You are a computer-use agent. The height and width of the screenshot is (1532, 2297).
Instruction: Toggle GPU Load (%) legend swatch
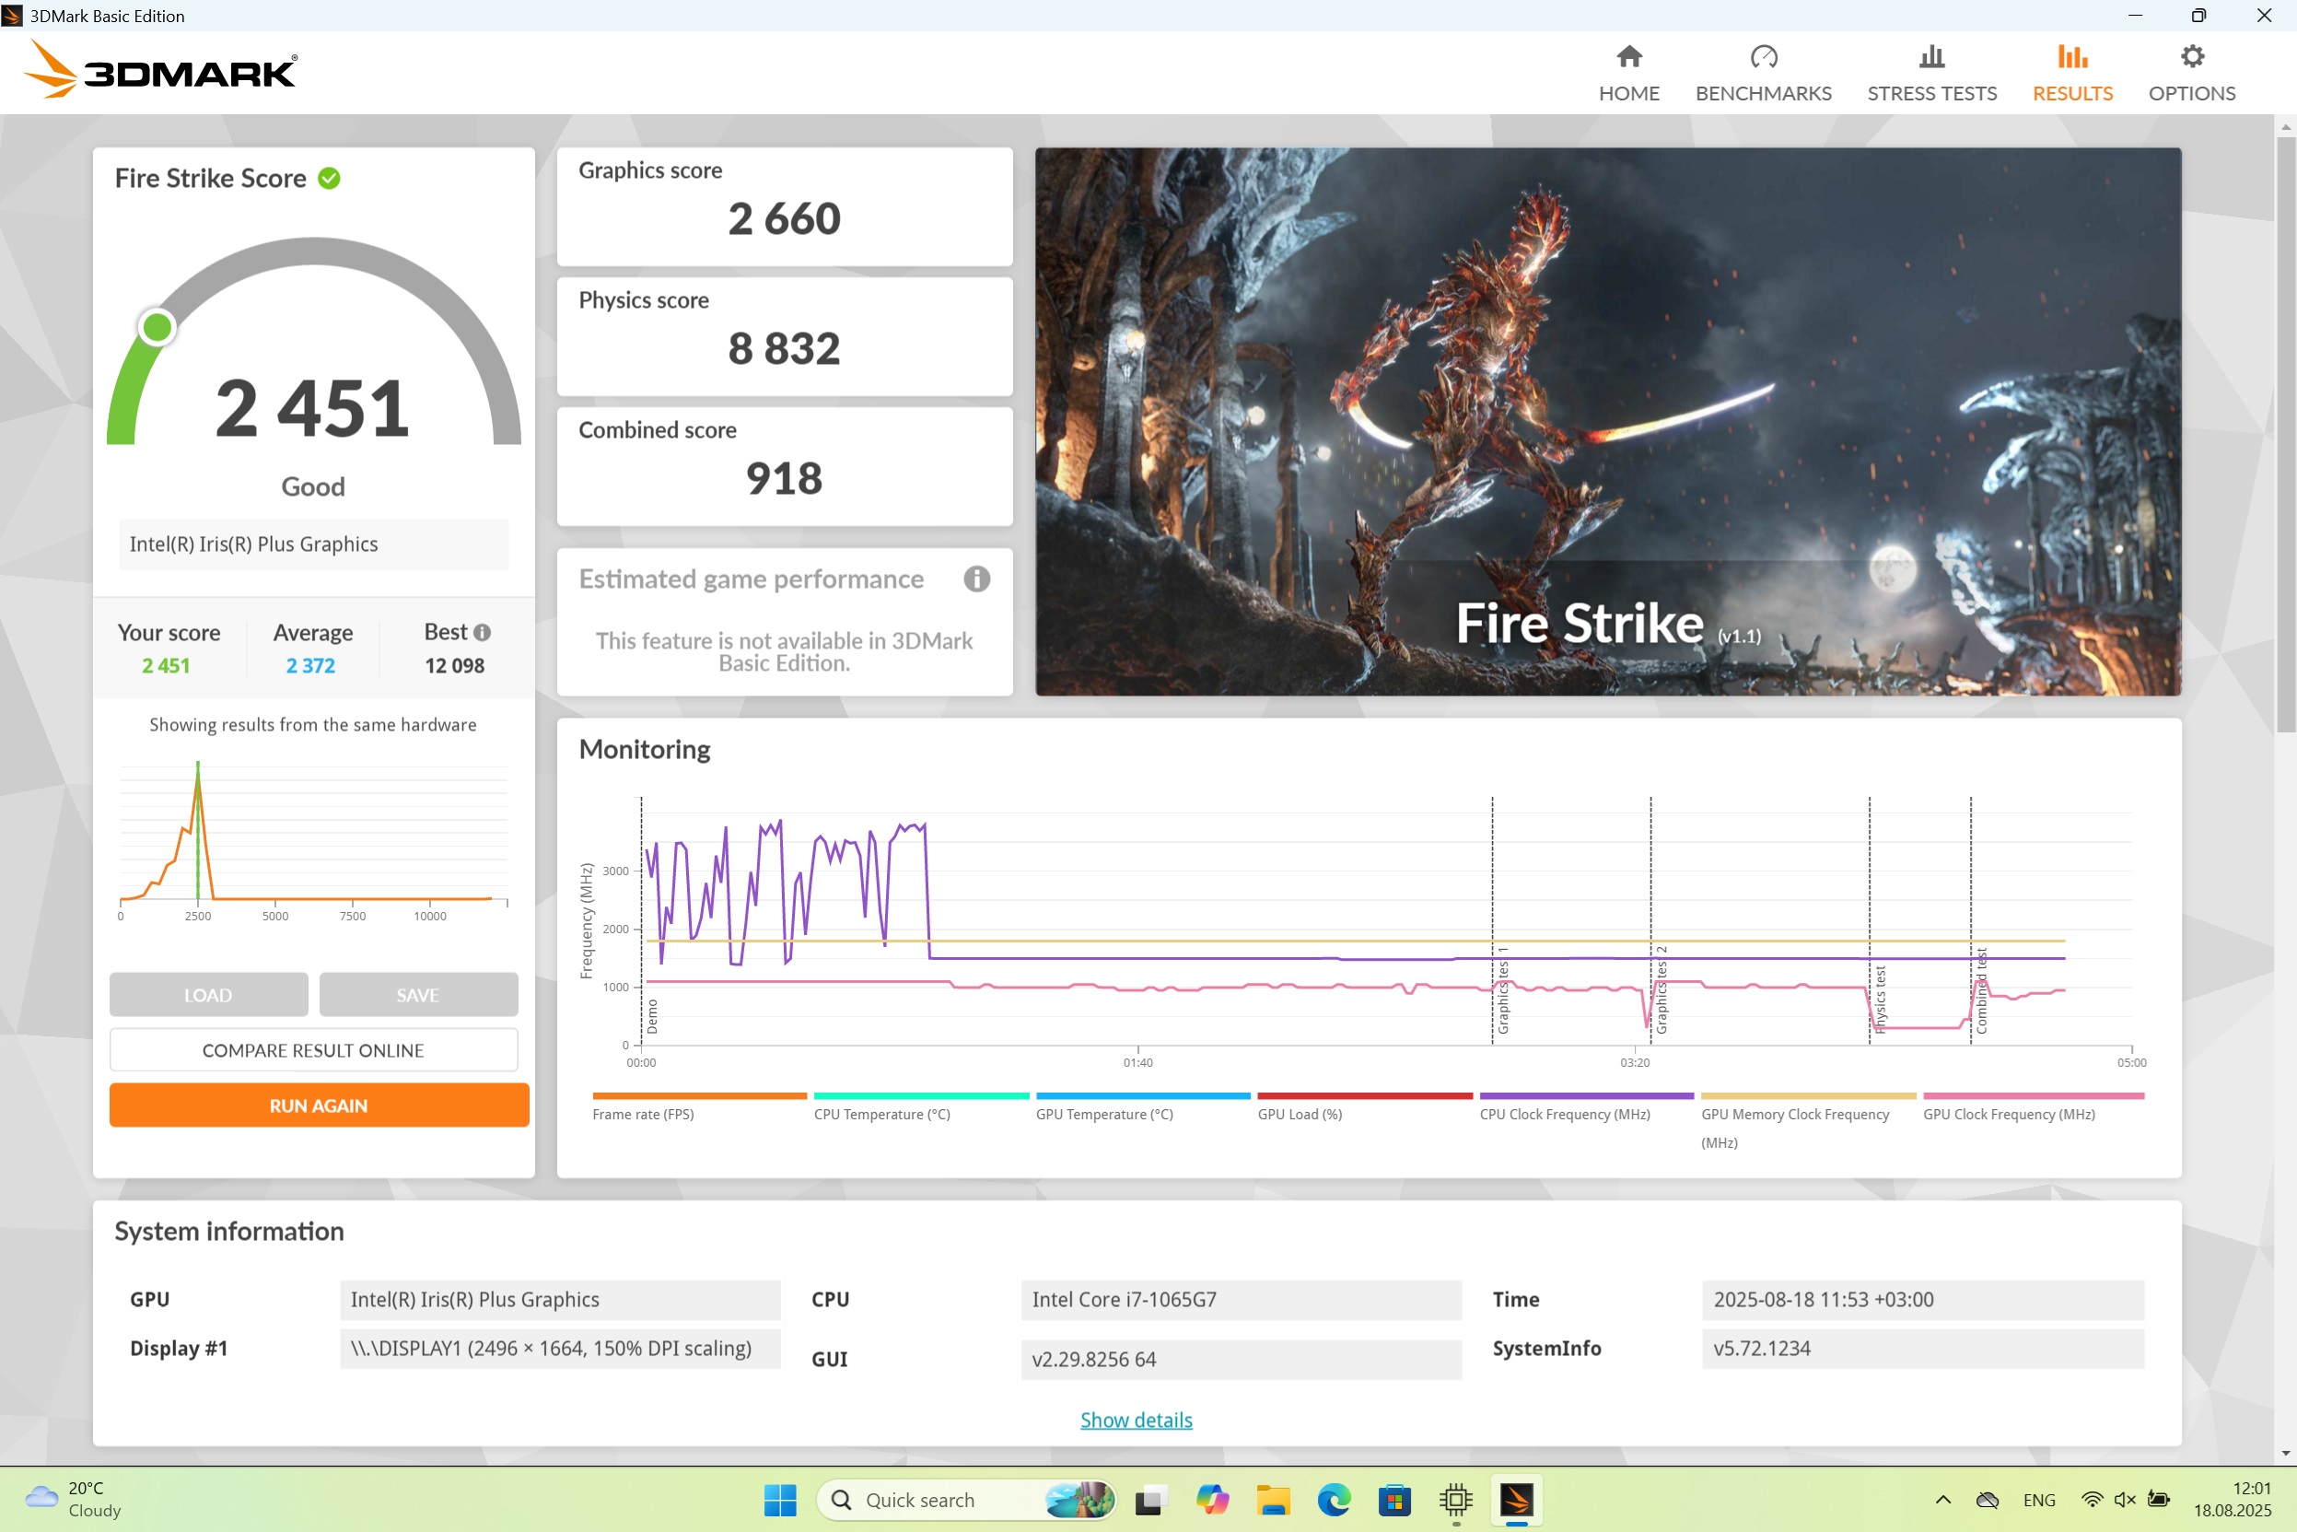click(x=1364, y=1096)
